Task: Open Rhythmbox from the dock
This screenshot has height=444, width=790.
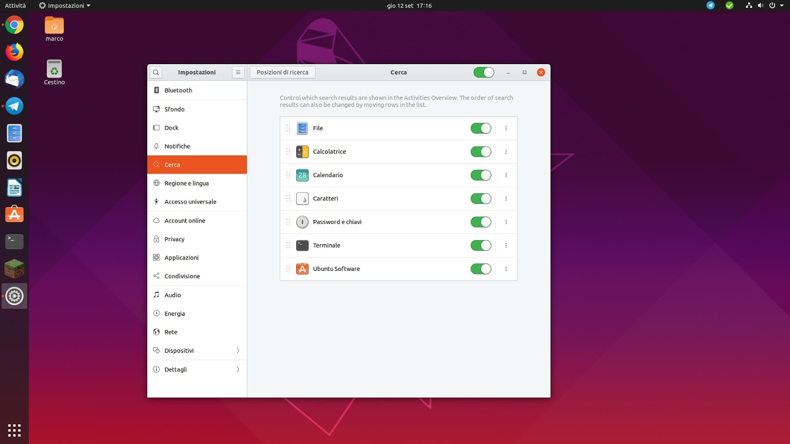Action: [14, 160]
